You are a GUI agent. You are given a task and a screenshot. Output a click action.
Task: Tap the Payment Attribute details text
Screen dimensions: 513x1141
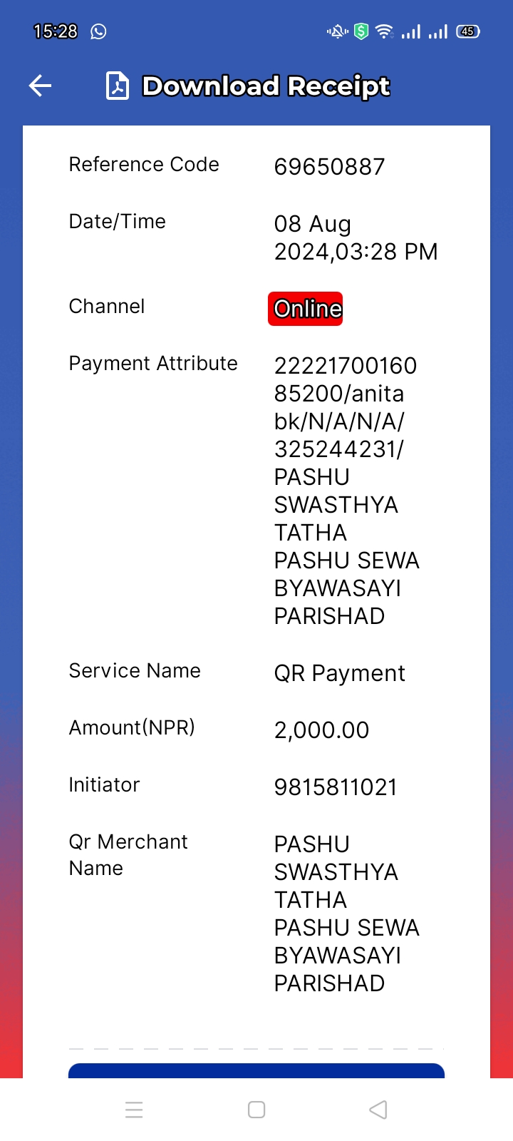pos(347,491)
